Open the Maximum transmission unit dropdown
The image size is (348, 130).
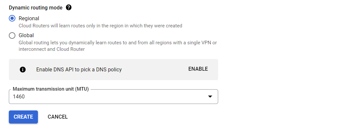(x=113, y=97)
